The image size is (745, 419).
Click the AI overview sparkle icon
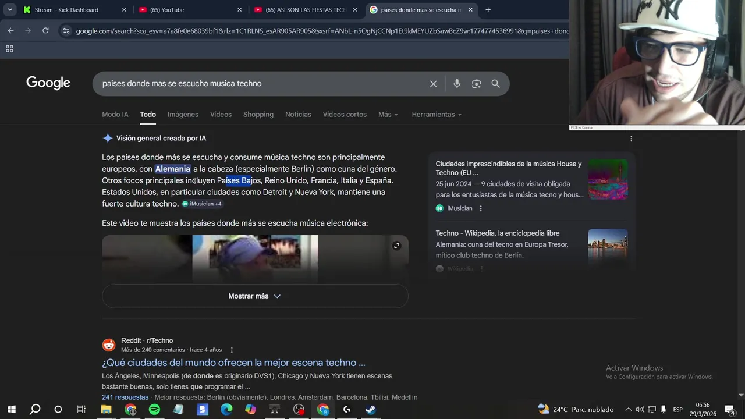(x=108, y=139)
